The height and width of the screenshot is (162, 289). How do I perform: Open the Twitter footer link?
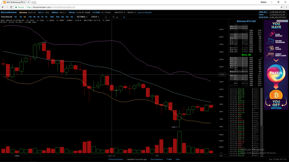169,159
